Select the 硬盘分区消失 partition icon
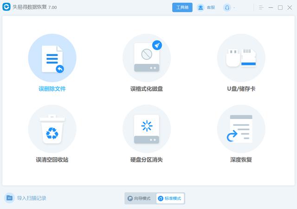Image resolution: width=297 pixels, height=209 pixels. pyautogui.click(x=147, y=129)
